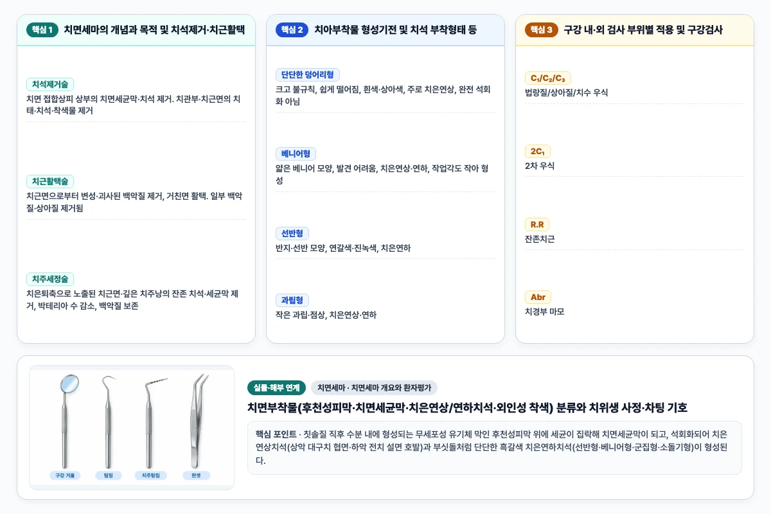
Task: Click the 법랑질/상아질/치수 우식 text
Action: pos(566,93)
